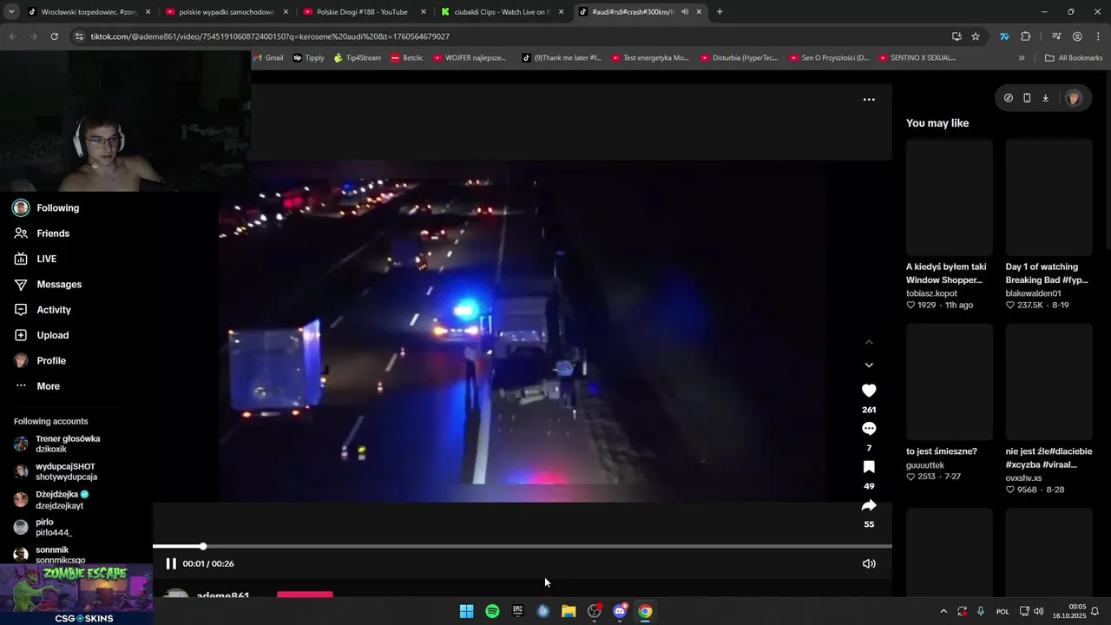Click the guuuuttek username
The image size is (1111, 625).
tap(925, 465)
